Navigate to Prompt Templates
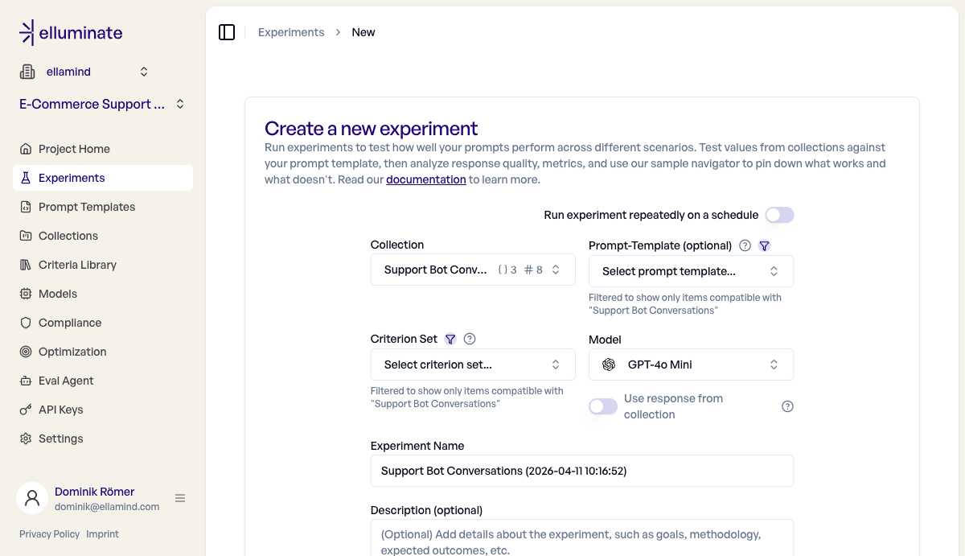 point(86,207)
